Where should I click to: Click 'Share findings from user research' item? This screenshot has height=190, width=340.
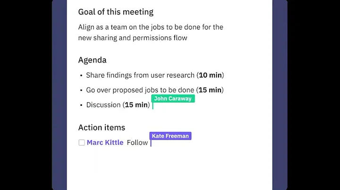tap(140, 75)
